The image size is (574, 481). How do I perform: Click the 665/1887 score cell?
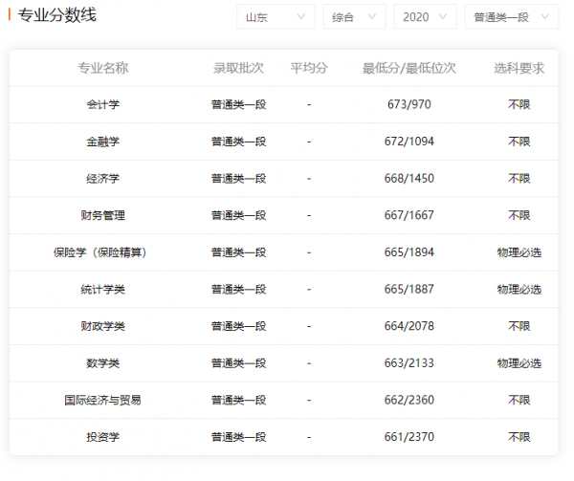(x=408, y=290)
